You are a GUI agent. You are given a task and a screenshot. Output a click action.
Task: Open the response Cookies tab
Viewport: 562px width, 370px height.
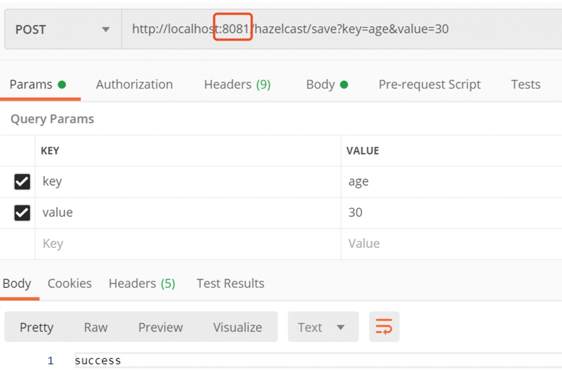(x=70, y=283)
